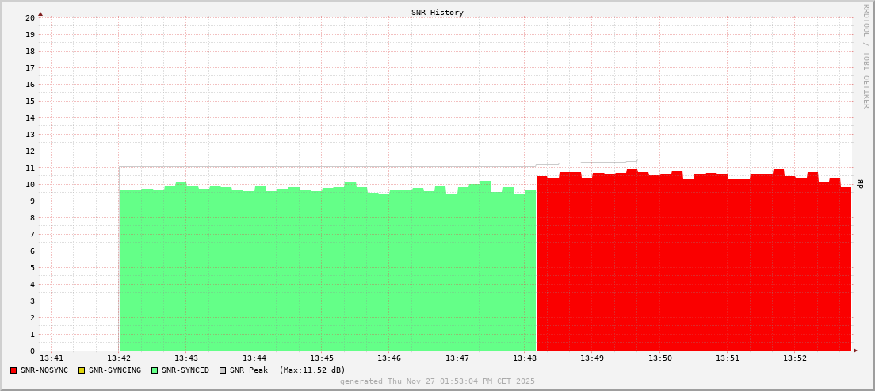Click the red SNR-NOSYNC legend swatch
This screenshot has width=875, height=391.
[x=13, y=370]
